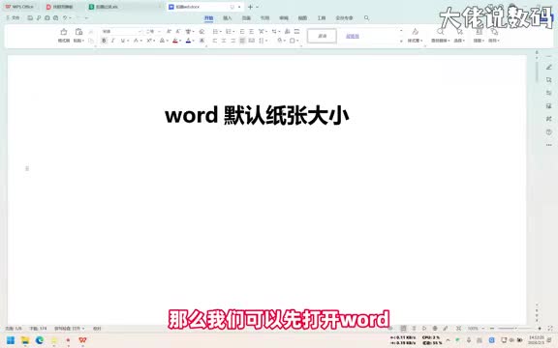Open Windows Start menu
The height and width of the screenshot is (348, 558).
click(11, 340)
